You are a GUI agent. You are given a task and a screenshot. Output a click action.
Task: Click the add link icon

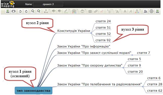point(96,11)
